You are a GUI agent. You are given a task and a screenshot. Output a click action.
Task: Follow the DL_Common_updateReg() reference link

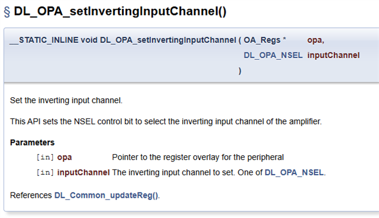point(107,195)
